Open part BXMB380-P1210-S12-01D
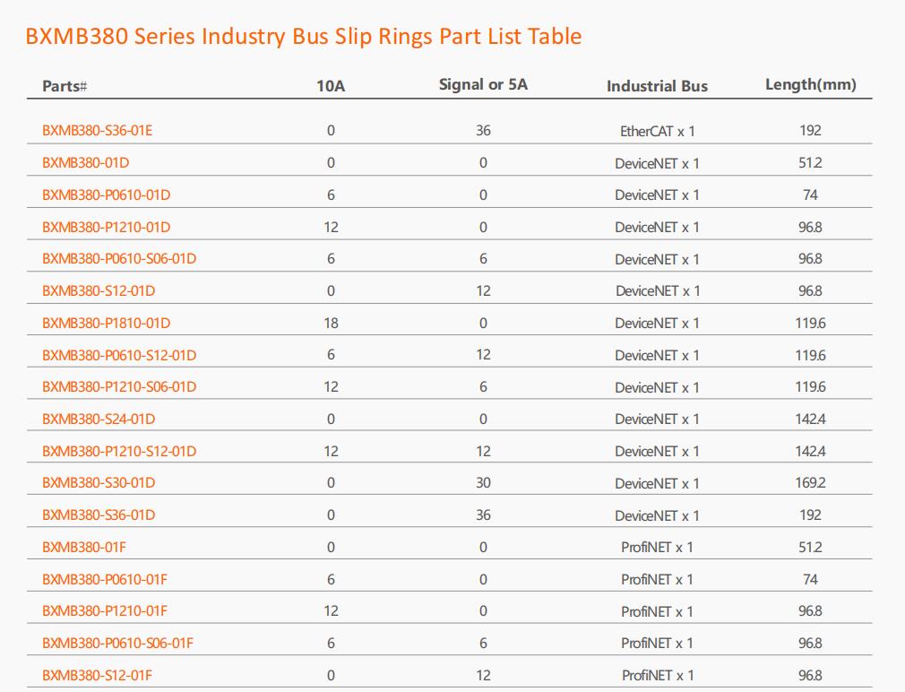 [119, 452]
